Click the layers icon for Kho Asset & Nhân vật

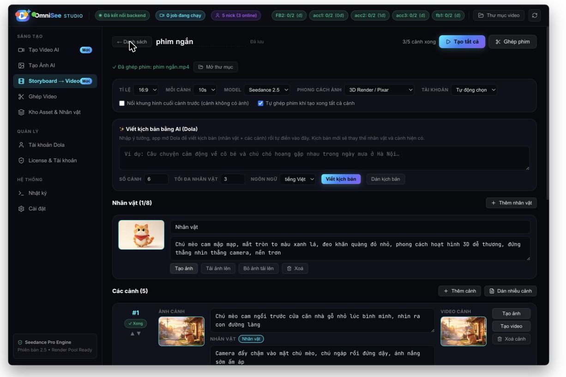pos(21,112)
